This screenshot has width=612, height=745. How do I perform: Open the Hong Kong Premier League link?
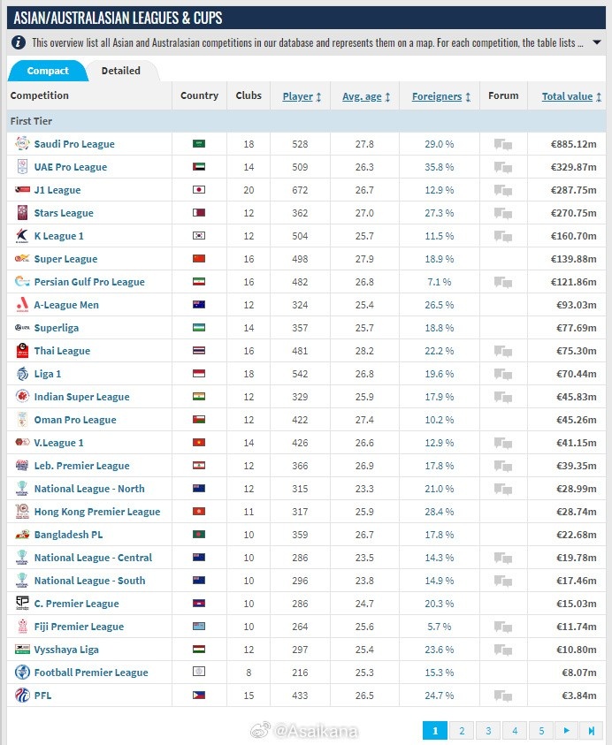coord(97,512)
